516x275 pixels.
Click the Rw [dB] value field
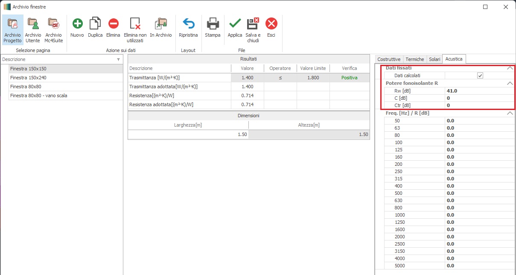tap(479, 91)
